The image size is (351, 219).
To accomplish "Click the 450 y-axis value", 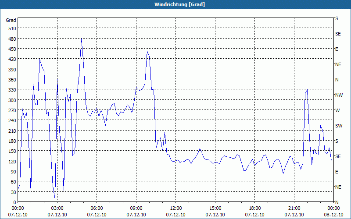I will click(12, 49).
